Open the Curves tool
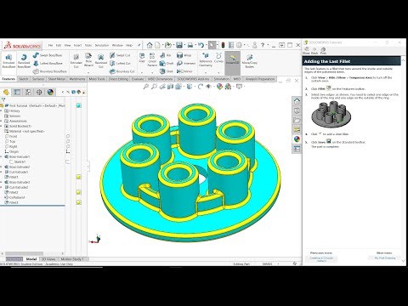The image size is (408, 306). 218,58
